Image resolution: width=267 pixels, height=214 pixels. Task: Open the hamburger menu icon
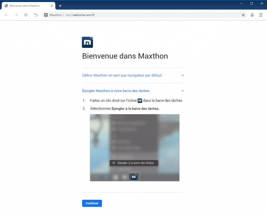pos(261,15)
